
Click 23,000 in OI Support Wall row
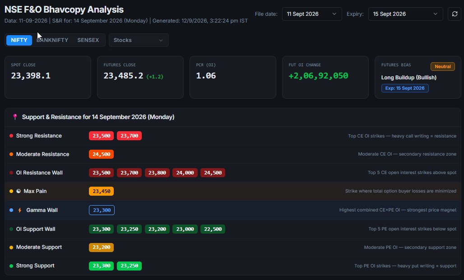(x=185, y=229)
